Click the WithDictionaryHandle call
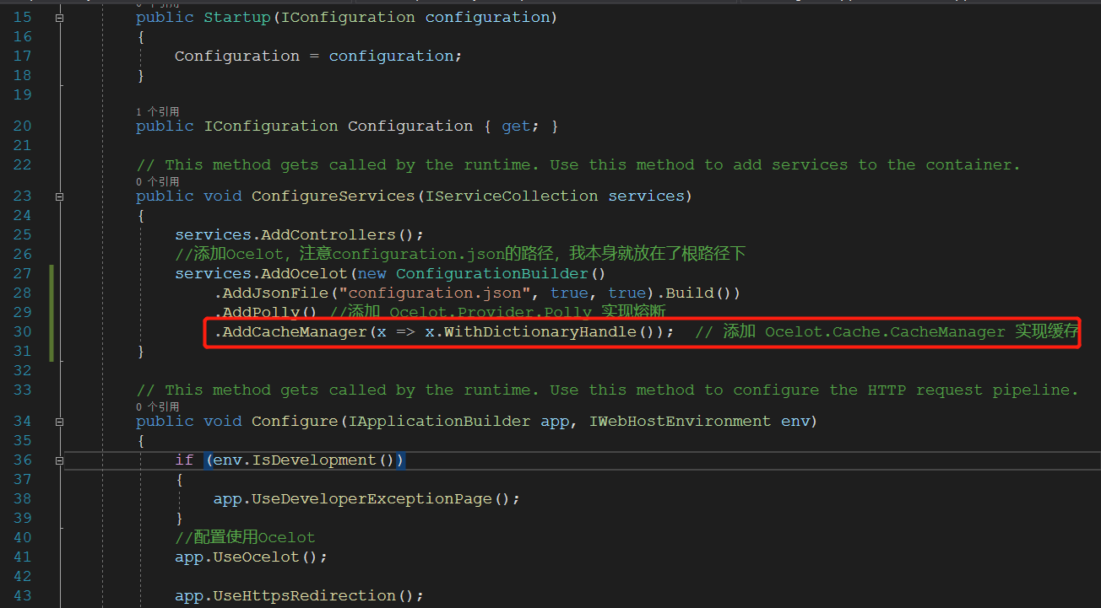The image size is (1101, 608). tap(540, 332)
